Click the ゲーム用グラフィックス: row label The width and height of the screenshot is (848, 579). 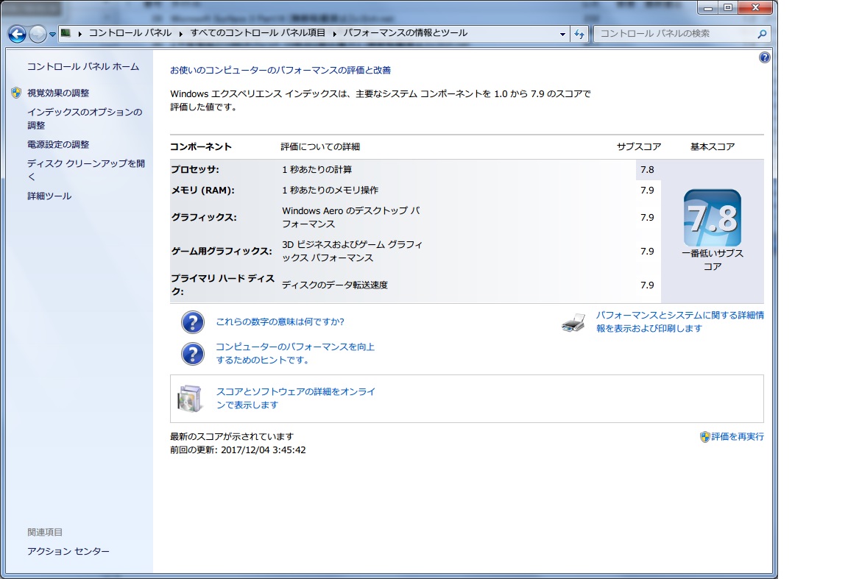(x=222, y=251)
